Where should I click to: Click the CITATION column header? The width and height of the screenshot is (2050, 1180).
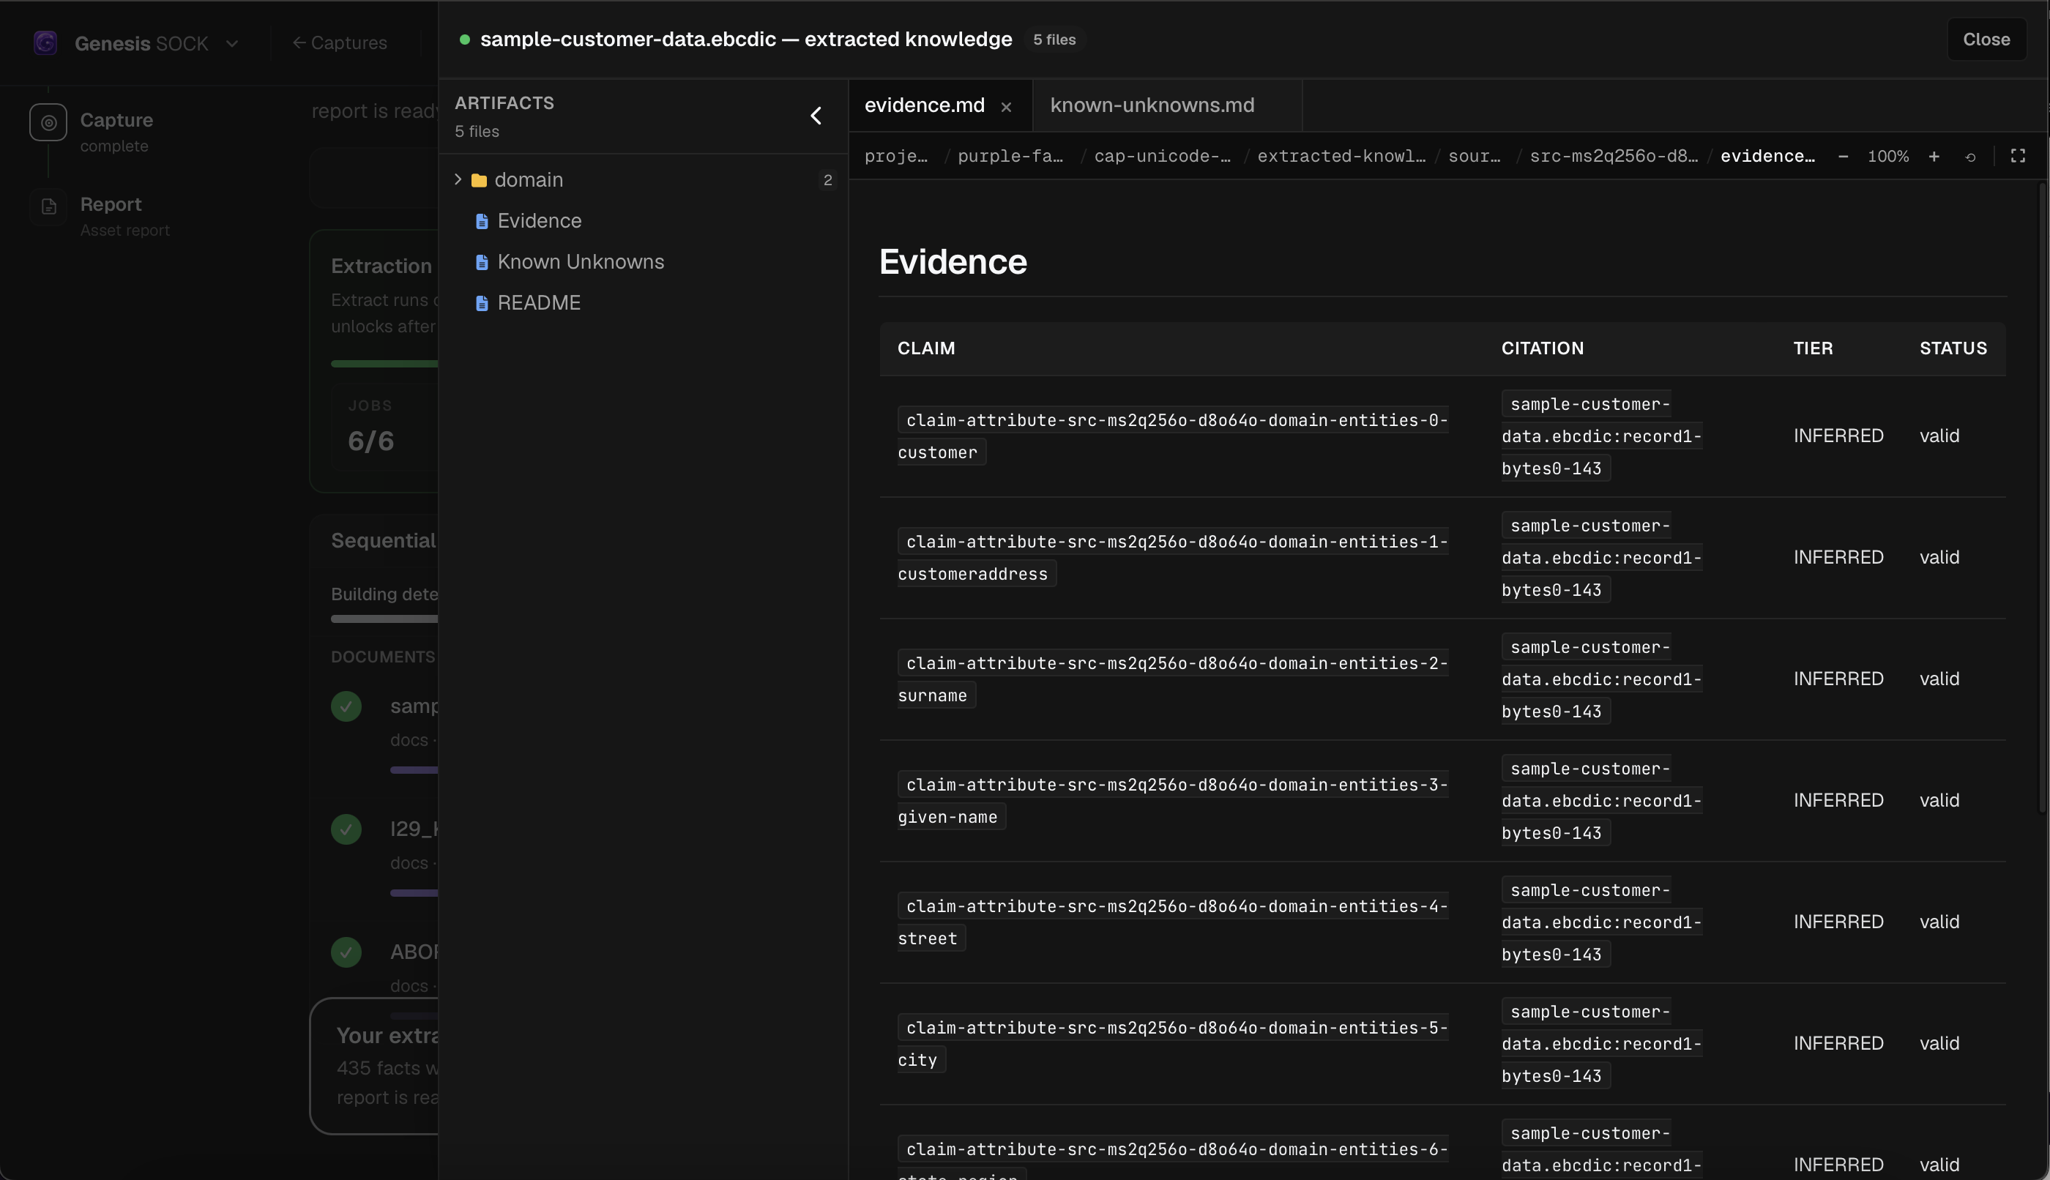pos(1542,348)
